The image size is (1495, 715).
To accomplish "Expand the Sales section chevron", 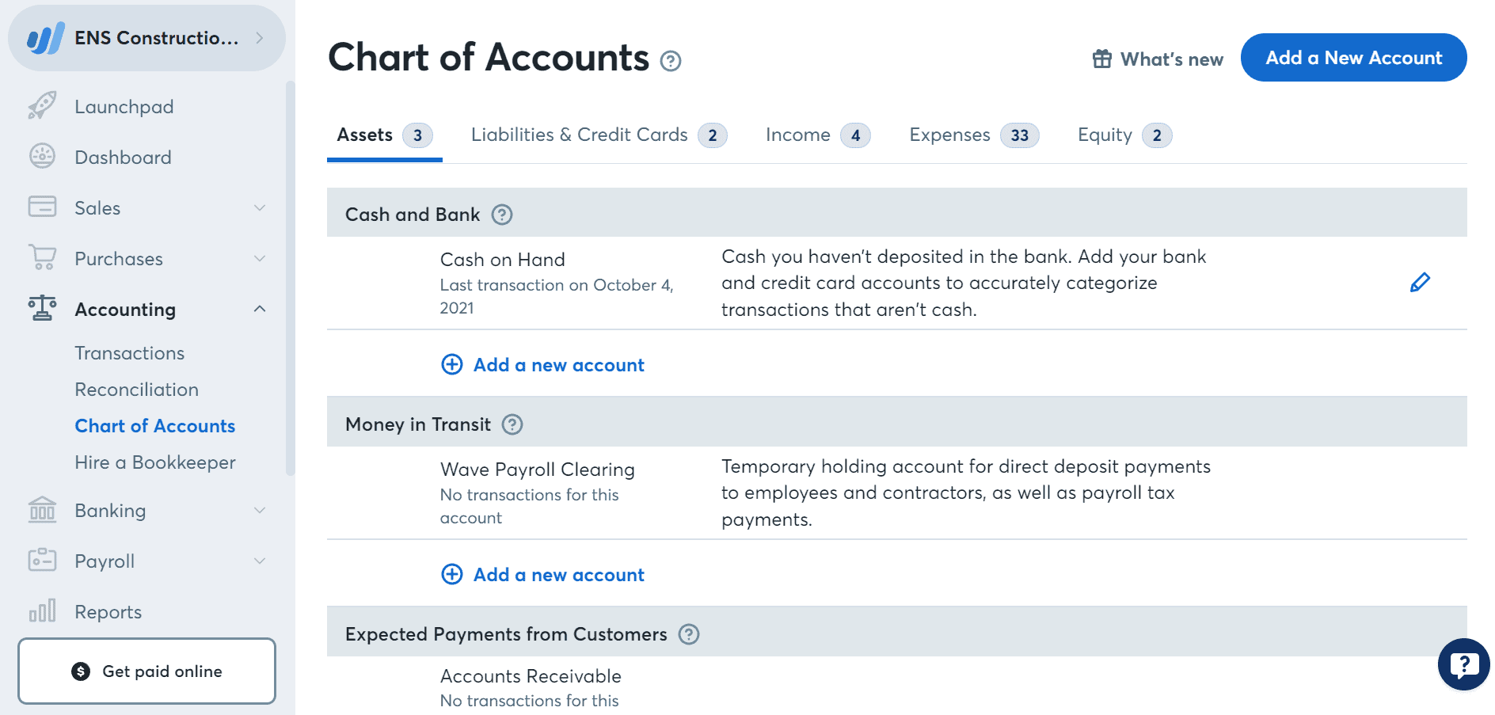I will pos(260,207).
